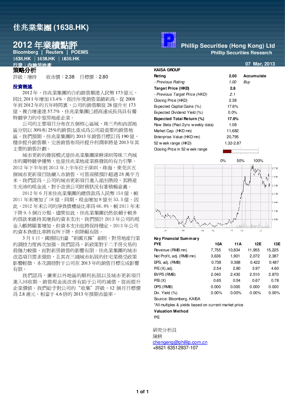Click the phone number +8621 63512937-107

pos(175,348)
